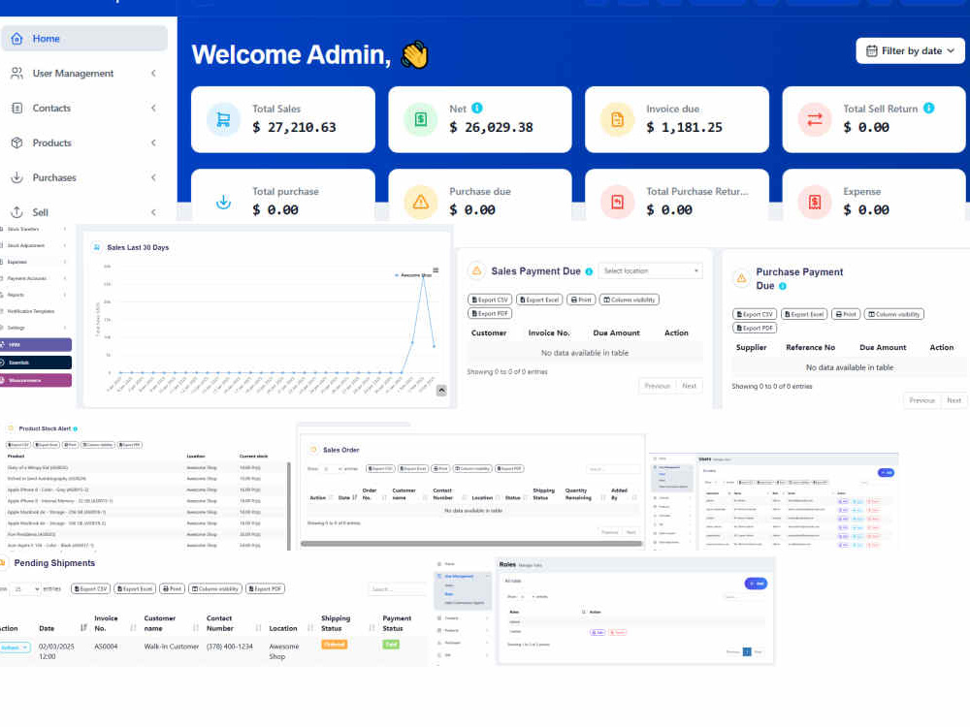970x727 pixels.
Task: Export Purchase Payment Due as PDF
Action: [754, 329]
